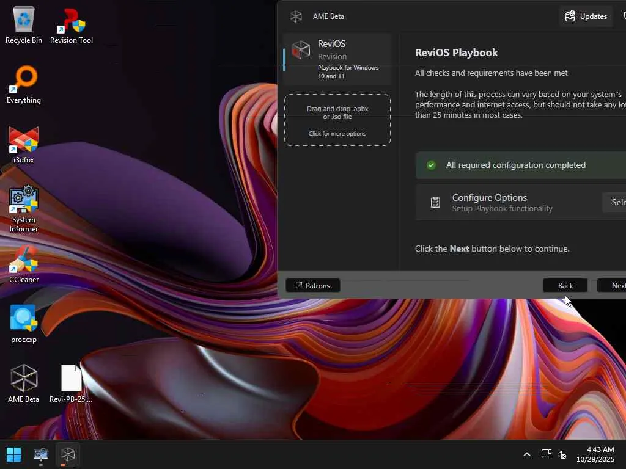Click the Configure Options clipboard icon
Viewport: 626px width, 469px height.
pyautogui.click(x=435, y=202)
